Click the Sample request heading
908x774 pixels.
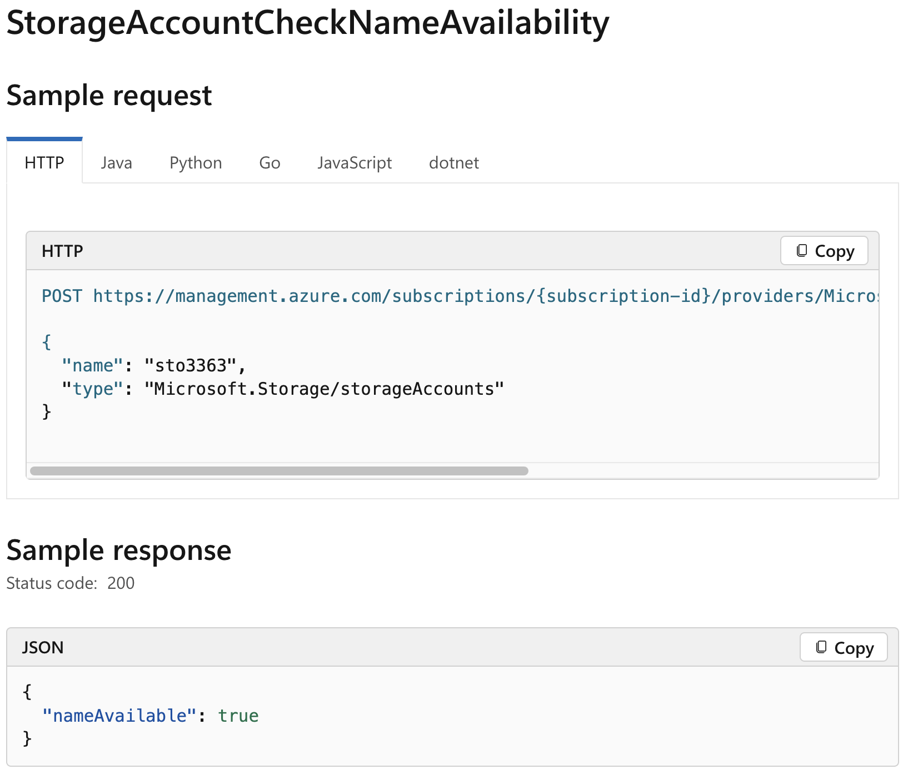[109, 96]
